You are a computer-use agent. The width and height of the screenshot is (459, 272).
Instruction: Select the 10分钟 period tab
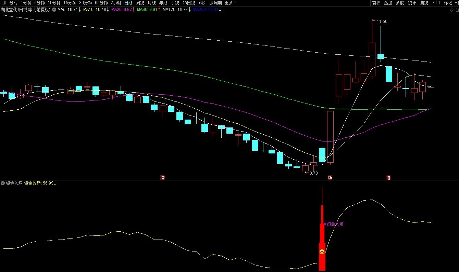(x=54, y=3)
